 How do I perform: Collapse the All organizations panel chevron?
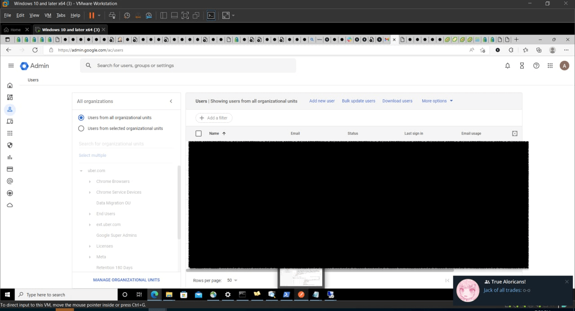pos(171,101)
